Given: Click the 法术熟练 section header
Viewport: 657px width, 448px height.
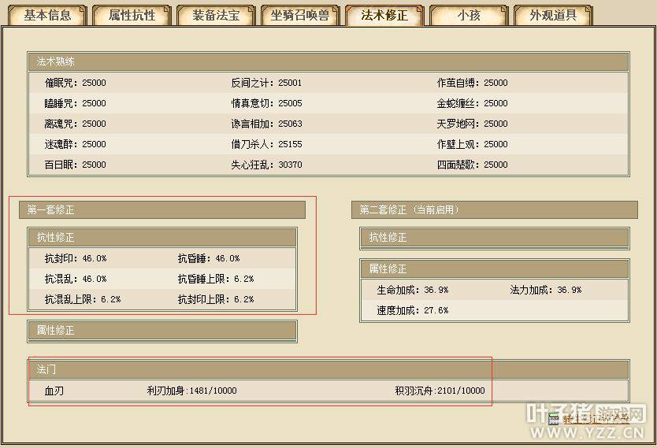Looking at the screenshot, I should [328, 61].
